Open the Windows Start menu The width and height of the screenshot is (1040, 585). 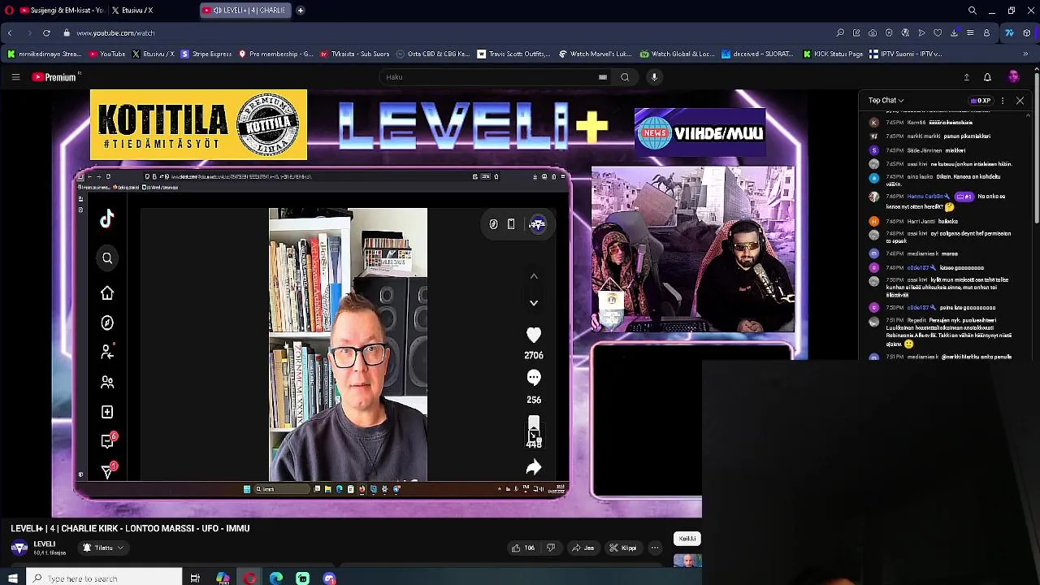13,578
